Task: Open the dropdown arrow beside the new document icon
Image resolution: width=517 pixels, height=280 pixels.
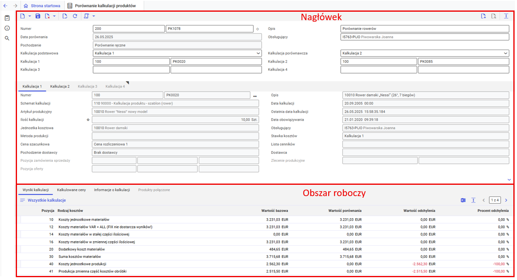Action: 30,16
